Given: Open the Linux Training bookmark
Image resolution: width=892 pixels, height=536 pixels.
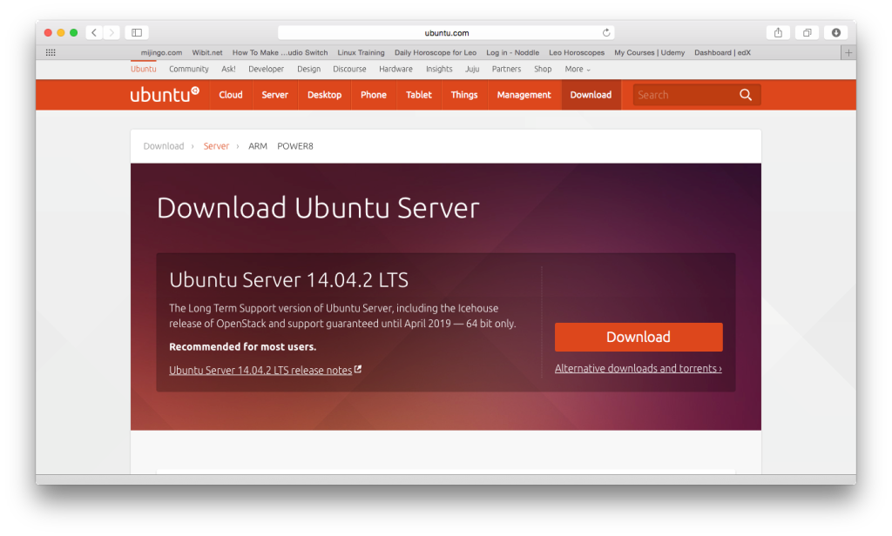Looking at the screenshot, I should pos(361,52).
